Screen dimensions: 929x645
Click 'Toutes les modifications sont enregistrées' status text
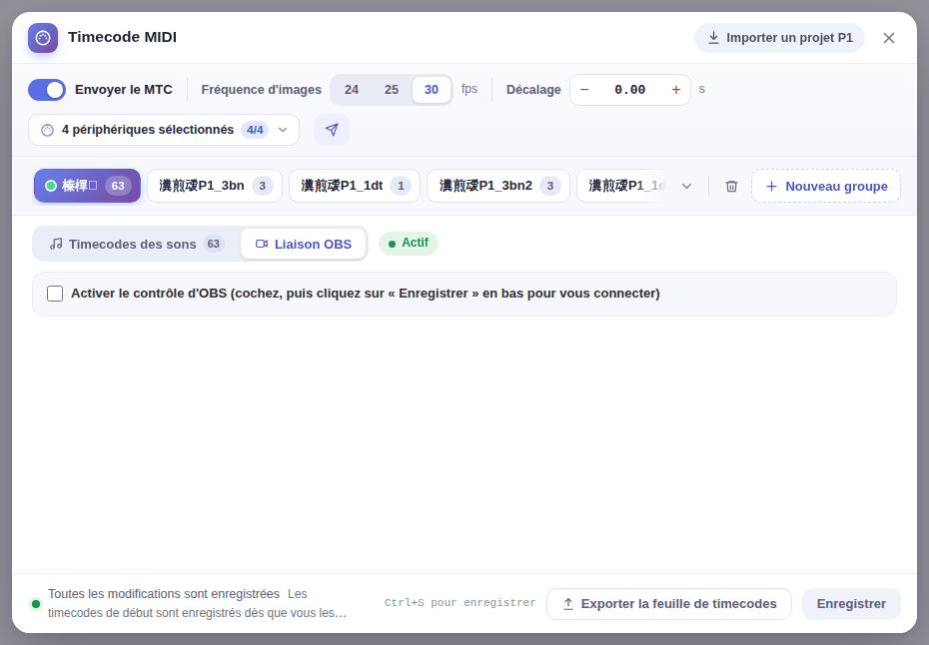coord(164,594)
